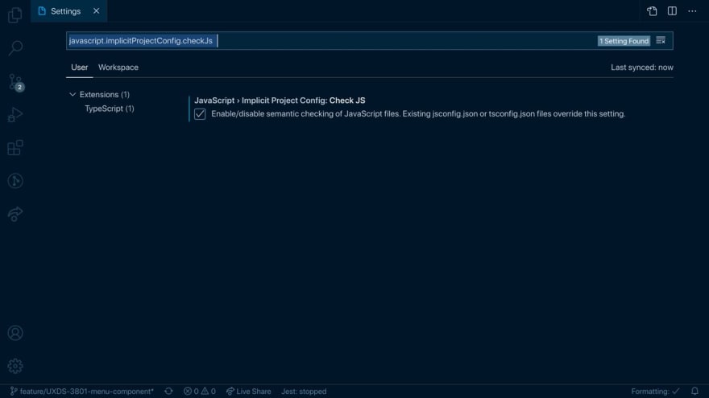The width and height of the screenshot is (709, 398).
Task: Click Open Settings (JSON) icon
Action: [652, 11]
